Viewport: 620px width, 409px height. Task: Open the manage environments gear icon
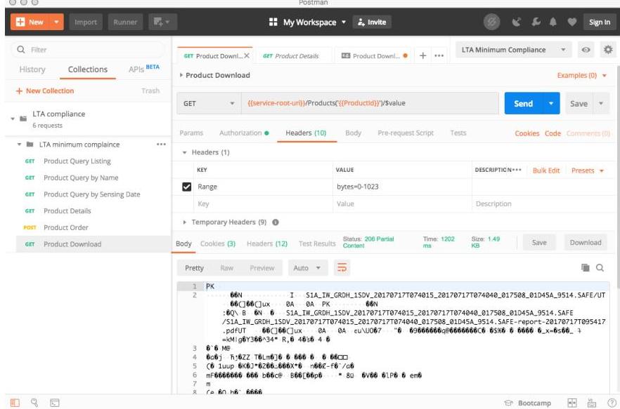pos(608,50)
